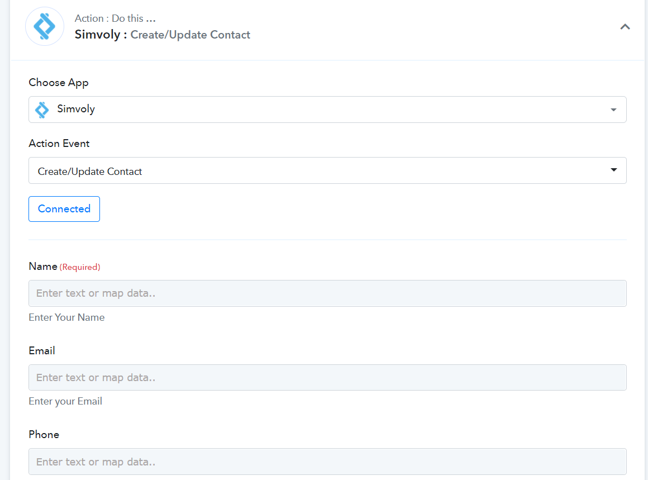Click the 'Enter your Email' helper text

pyautogui.click(x=65, y=401)
